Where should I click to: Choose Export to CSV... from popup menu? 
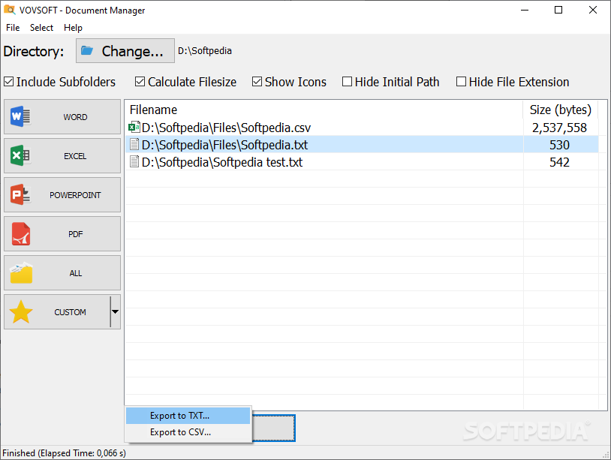pos(188,432)
